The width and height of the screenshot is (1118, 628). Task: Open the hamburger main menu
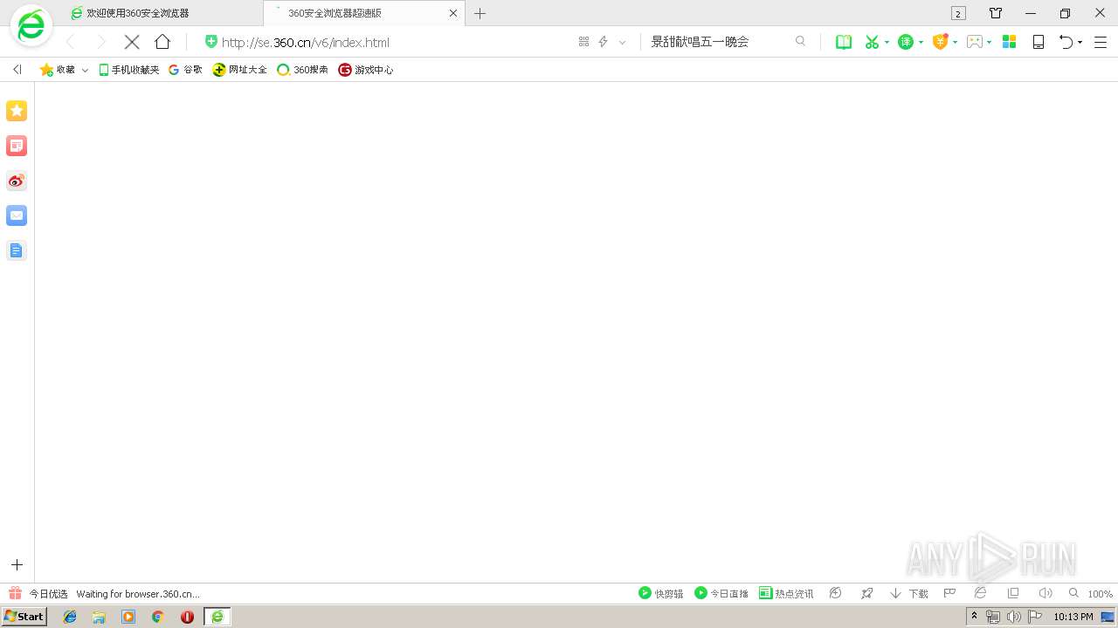pyautogui.click(x=1101, y=42)
